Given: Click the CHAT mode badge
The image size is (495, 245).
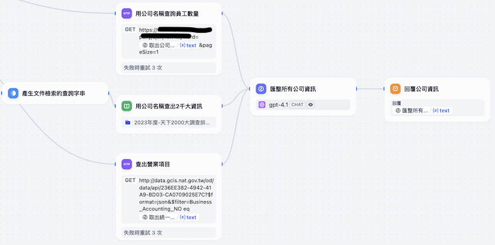Looking at the screenshot, I should click(x=297, y=105).
